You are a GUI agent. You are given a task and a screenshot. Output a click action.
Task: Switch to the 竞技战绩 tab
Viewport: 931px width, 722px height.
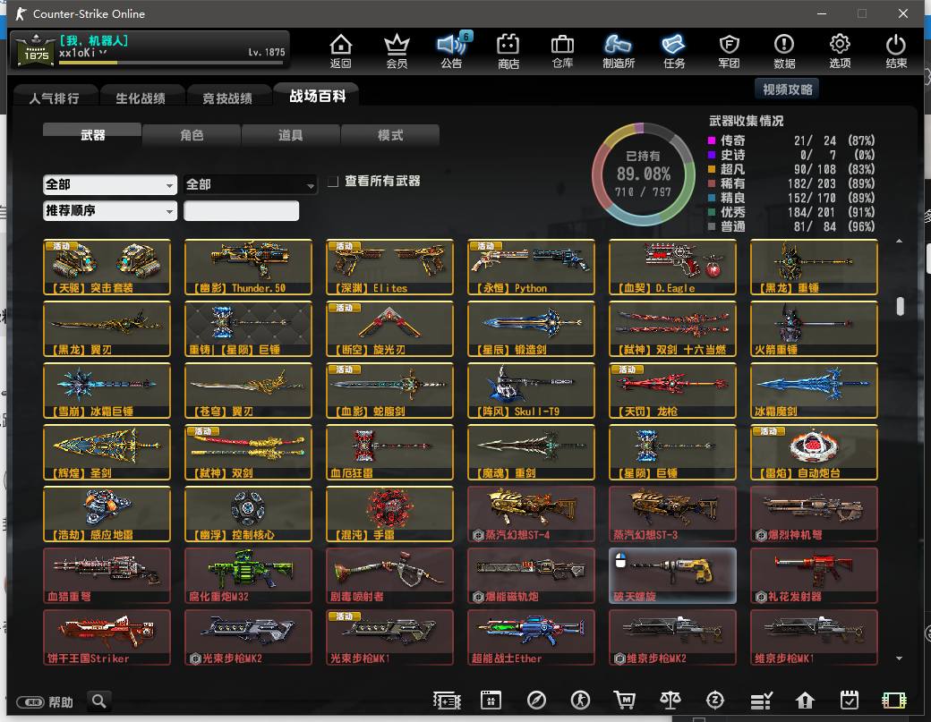227,98
